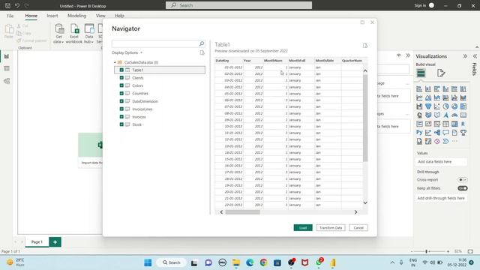Select the Azure map visual icon
This screenshot has height=270, width=480.
[x=445, y=115]
